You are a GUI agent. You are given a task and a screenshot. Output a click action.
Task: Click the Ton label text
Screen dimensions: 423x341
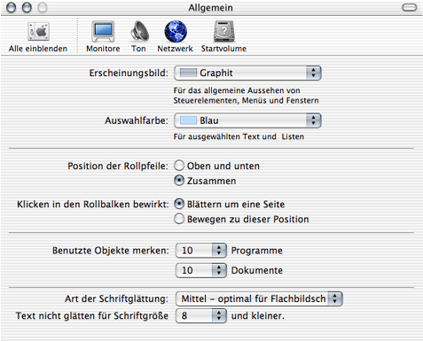pos(138,49)
